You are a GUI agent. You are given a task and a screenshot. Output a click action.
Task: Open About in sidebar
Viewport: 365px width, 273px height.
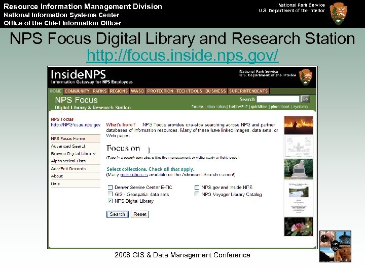[x=76, y=176]
